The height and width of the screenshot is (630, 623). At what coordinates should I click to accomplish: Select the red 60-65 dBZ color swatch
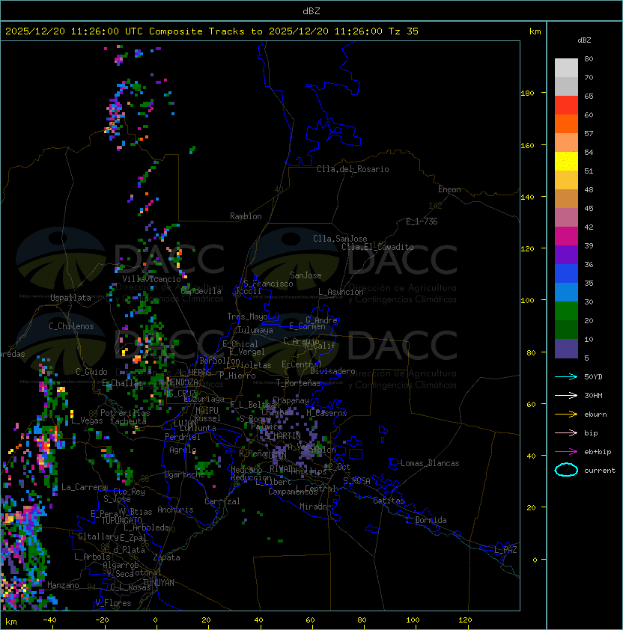[x=566, y=105]
